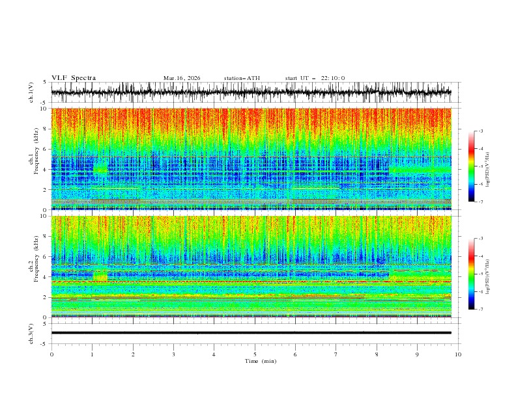The image size is (516, 398).
Task: Click the "5" tick on the Time axis
Action: click(255, 354)
